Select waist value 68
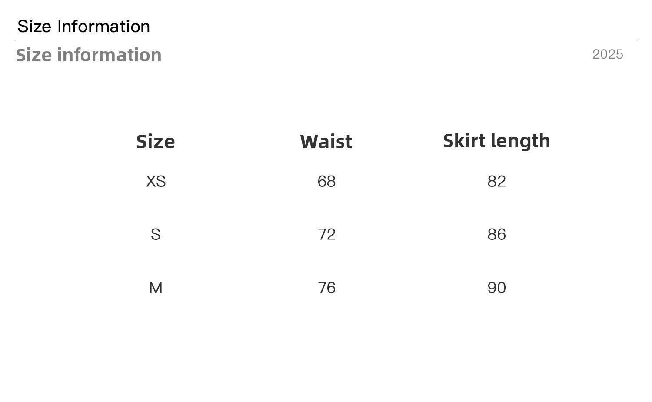Viewport: 652px width, 402px height. pyautogui.click(x=326, y=181)
